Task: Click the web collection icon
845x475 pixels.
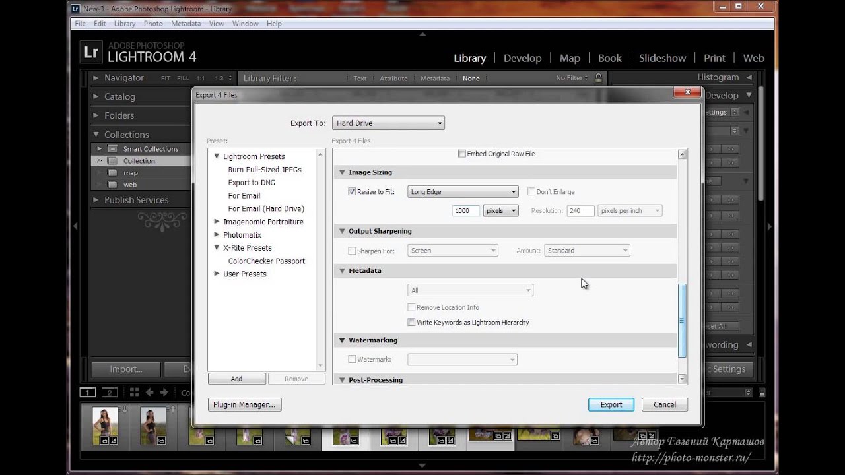Action: coord(112,185)
